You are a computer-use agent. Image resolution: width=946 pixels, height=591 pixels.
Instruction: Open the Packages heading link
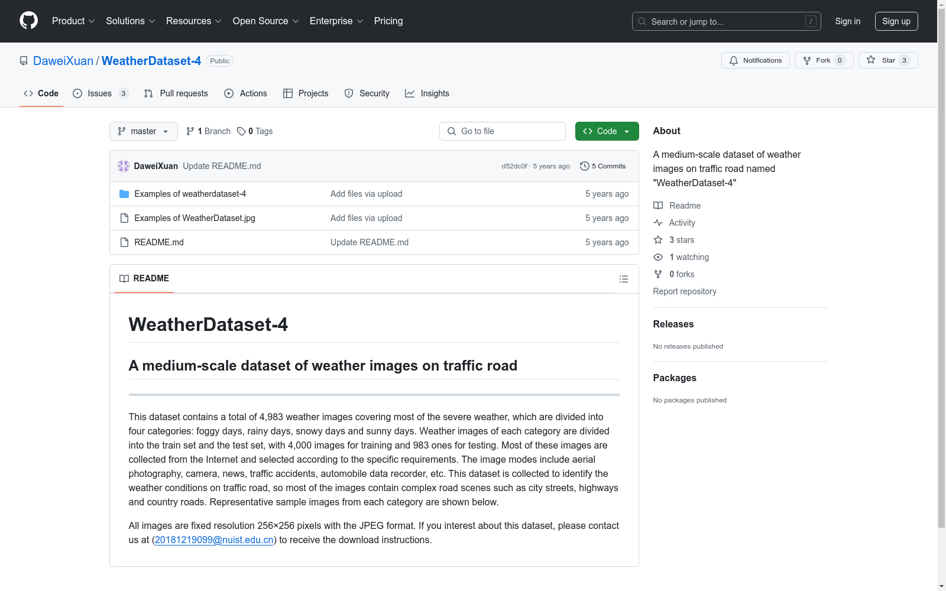pyautogui.click(x=675, y=378)
